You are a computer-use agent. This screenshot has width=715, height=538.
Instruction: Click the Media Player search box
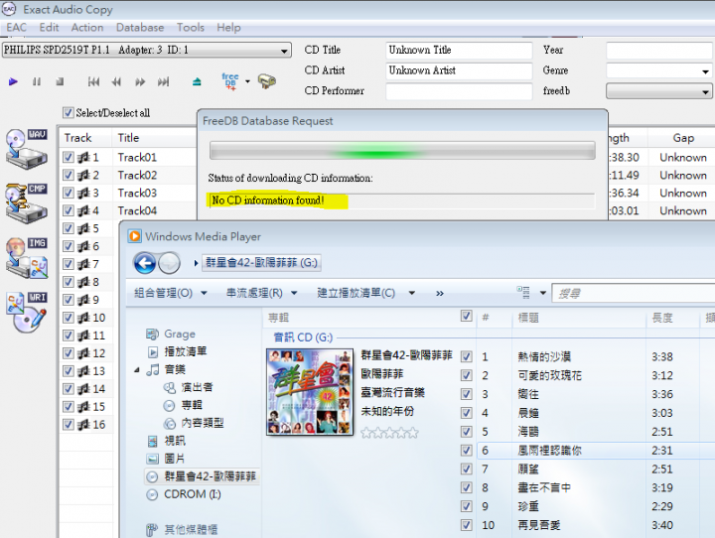coord(634,293)
